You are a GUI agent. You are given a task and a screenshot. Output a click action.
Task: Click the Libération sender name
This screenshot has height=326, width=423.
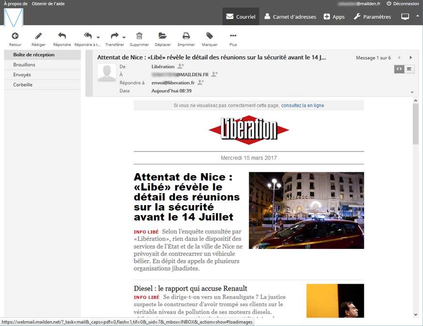tap(163, 66)
